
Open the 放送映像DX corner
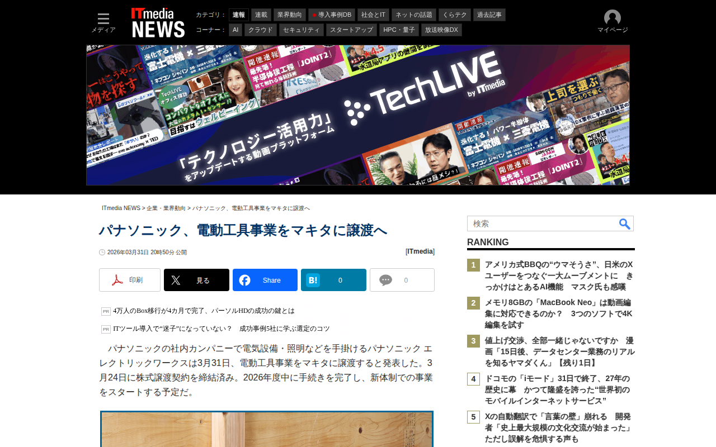pos(441,30)
